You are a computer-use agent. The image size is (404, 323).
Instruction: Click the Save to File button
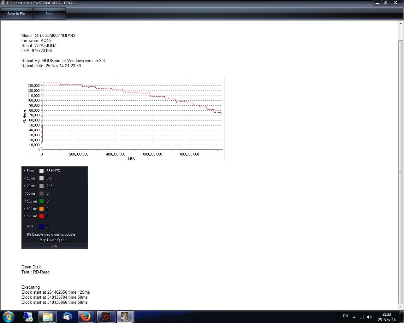16,14
